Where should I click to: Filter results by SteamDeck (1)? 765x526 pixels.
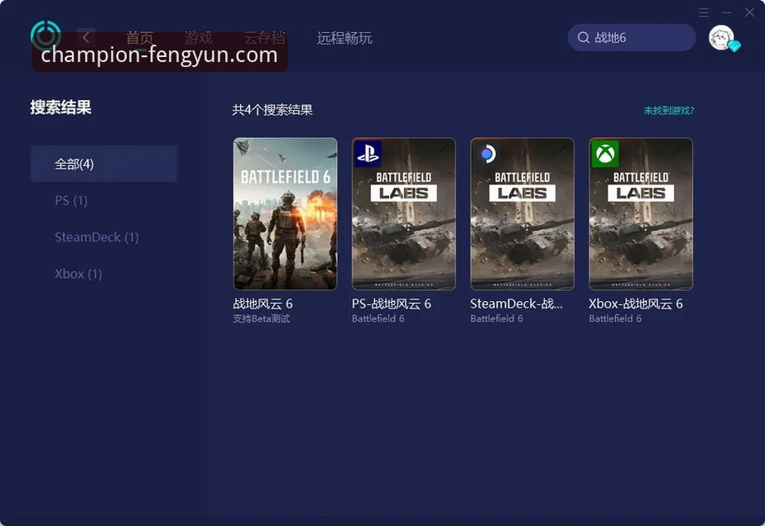96,237
